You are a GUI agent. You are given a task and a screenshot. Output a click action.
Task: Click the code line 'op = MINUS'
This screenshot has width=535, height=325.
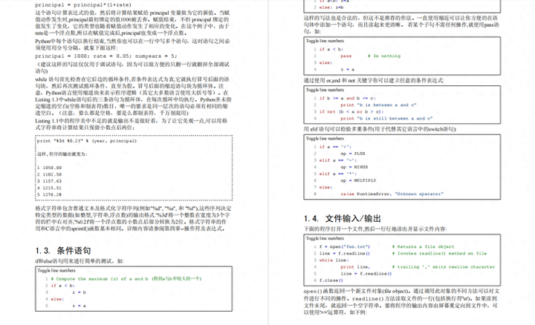click(354, 167)
